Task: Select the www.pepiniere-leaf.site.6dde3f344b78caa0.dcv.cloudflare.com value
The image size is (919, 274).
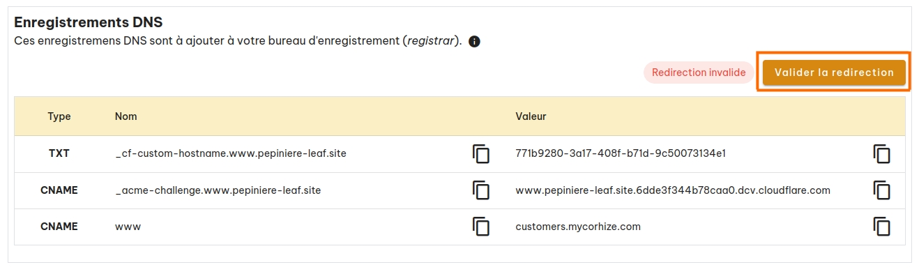Action: tap(673, 190)
